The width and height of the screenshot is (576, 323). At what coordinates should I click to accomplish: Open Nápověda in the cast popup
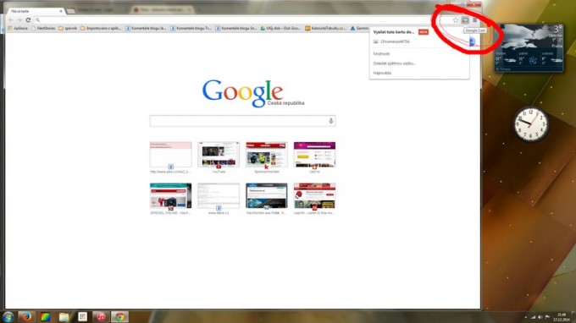click(x=382, y=73)
